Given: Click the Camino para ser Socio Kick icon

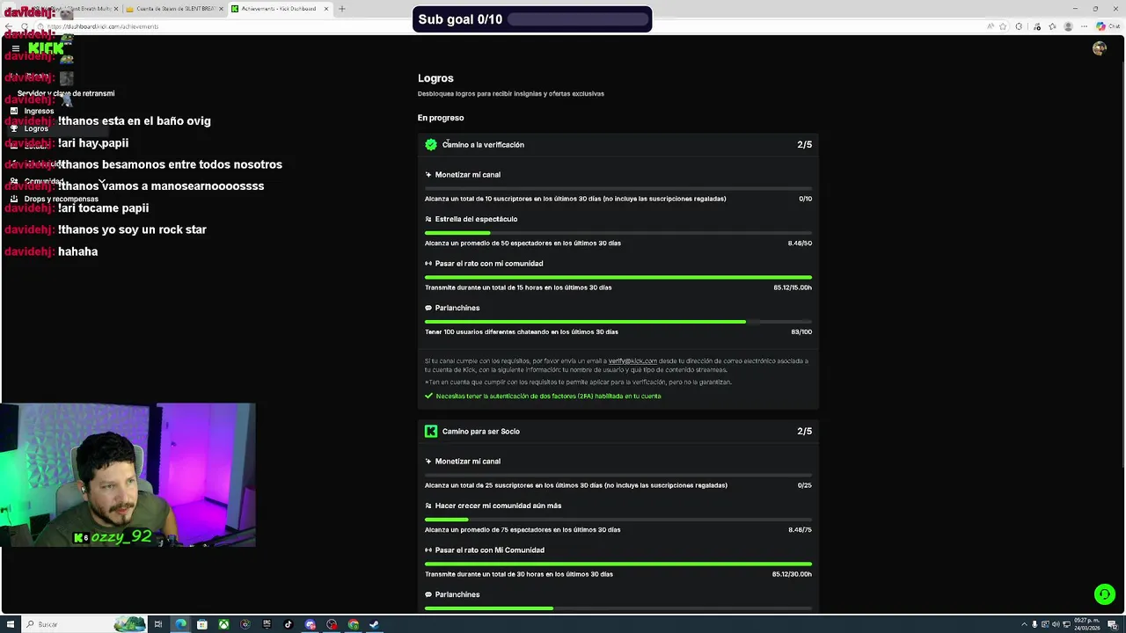Looking at the screenshot, I should coord(431,431).
